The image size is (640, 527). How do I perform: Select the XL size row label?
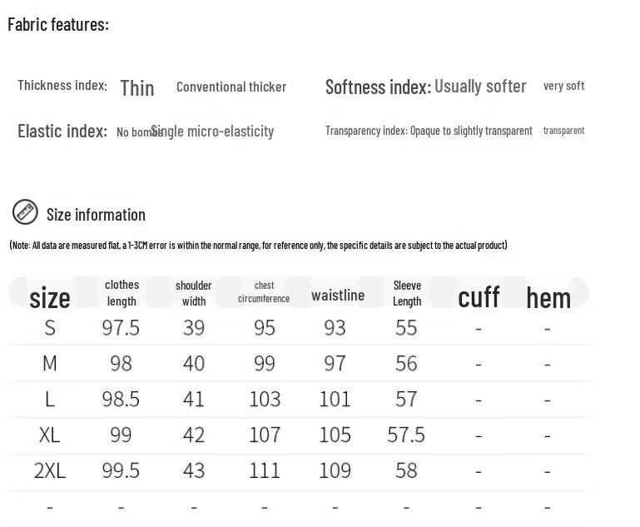[50, 435]
